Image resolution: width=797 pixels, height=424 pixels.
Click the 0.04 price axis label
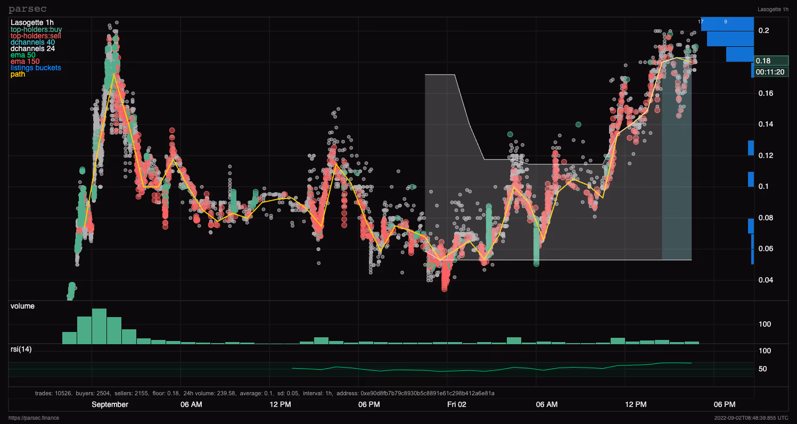point(766,280)
